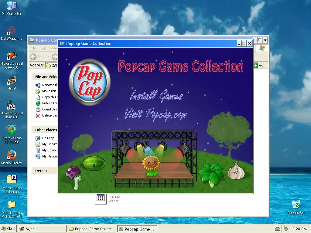Switch to Popcap Game Collec... folder taskbar button
Screen dimensions: 311x233
pos(92,229)
